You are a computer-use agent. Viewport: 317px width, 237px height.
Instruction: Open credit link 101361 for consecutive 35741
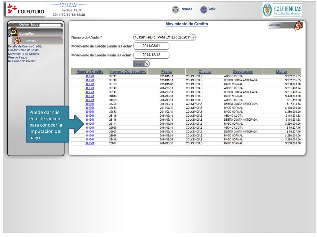pos(90,77)
